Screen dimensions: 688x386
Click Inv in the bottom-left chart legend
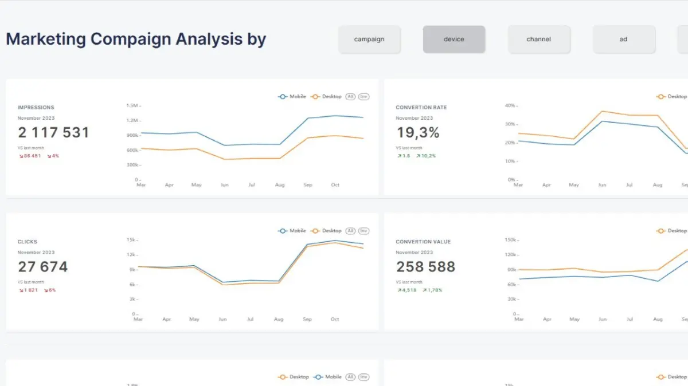363,377
